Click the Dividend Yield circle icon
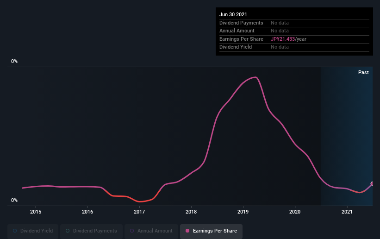The height and width of the screenshot is (239, 380). (15, 231)
